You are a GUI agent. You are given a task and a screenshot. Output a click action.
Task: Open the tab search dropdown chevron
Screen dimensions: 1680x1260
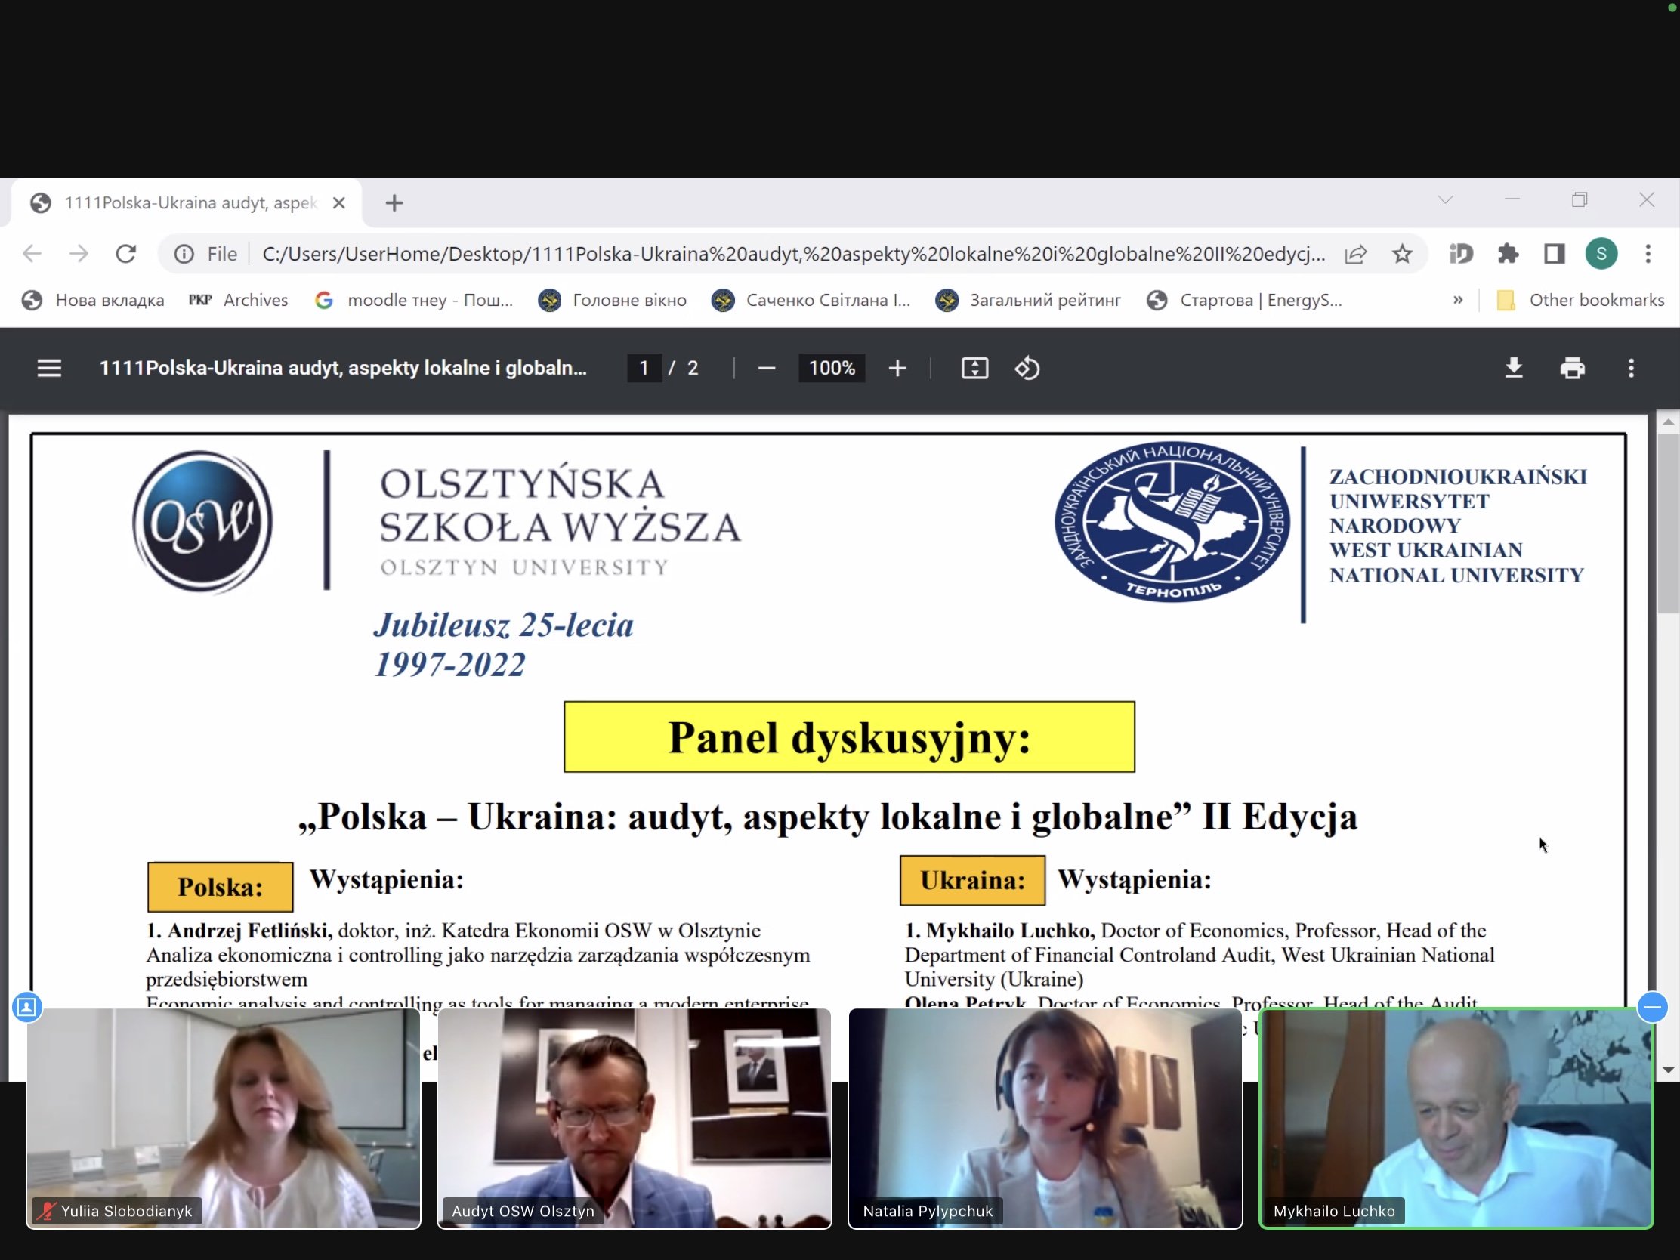point(1445,199)
